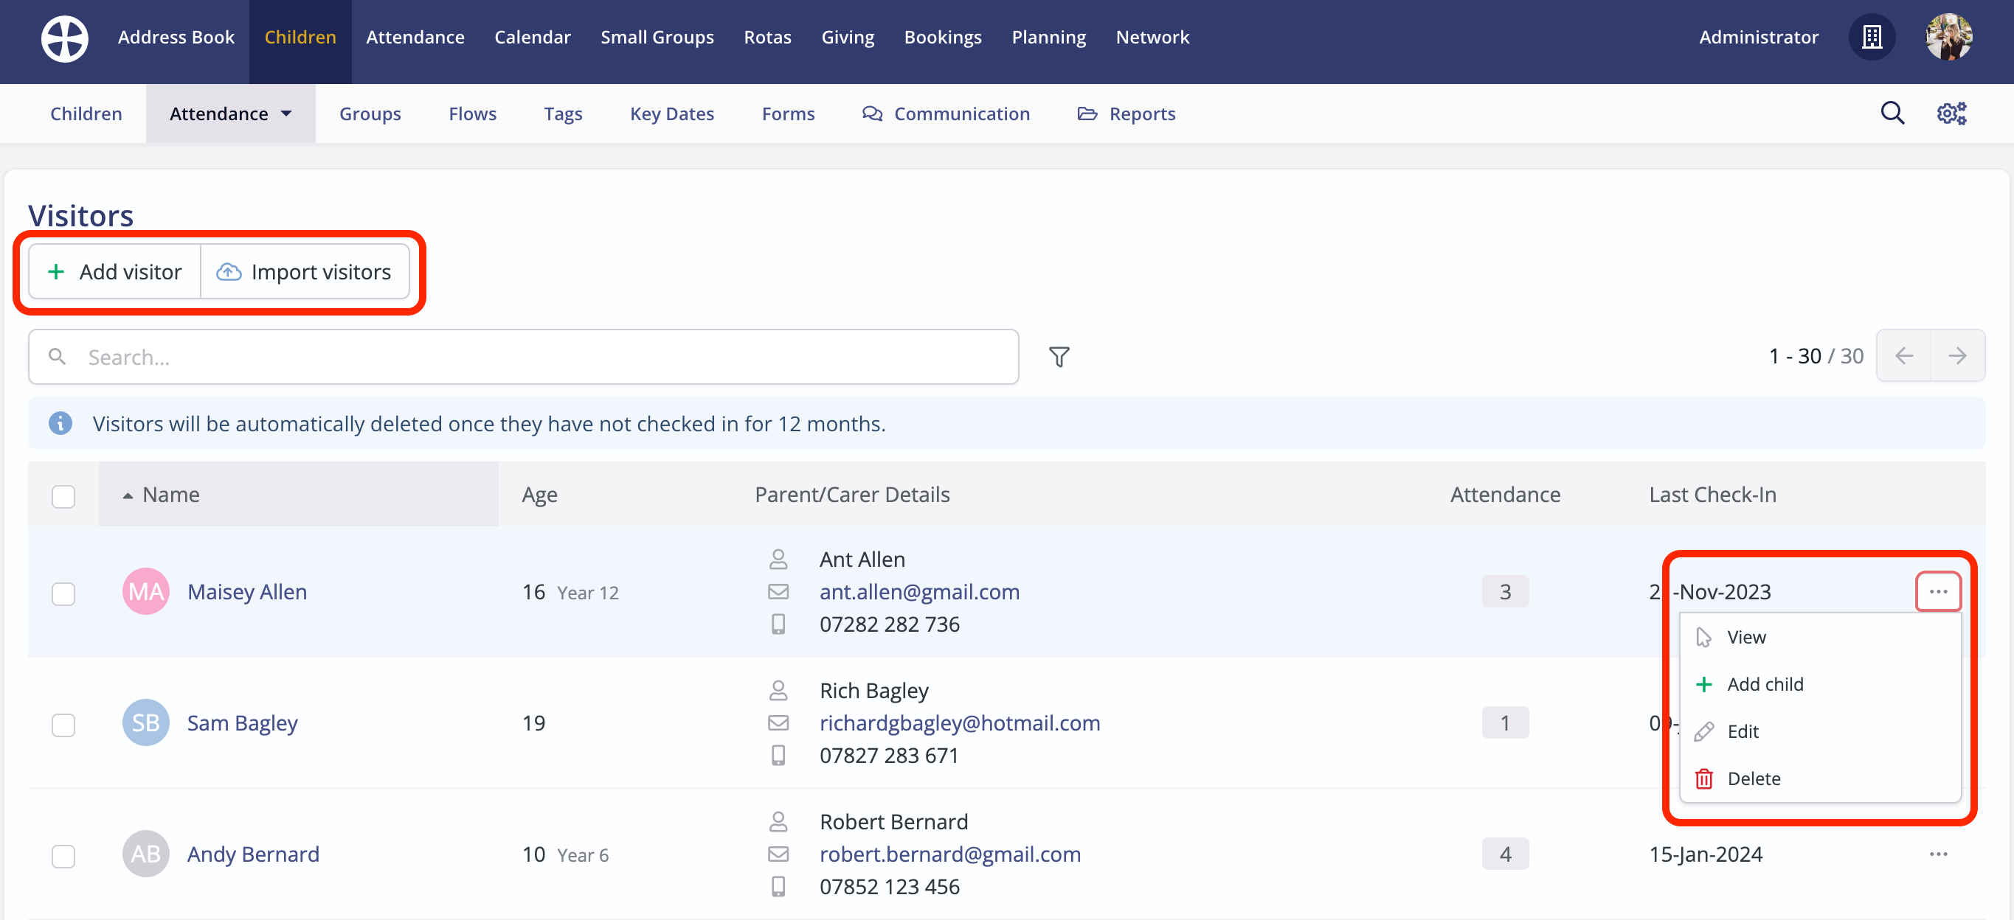This screenshot has height=920, width=2014.
Task: Select Add child from context menu
Action: pyautogui.click(x=1765, y=684)
